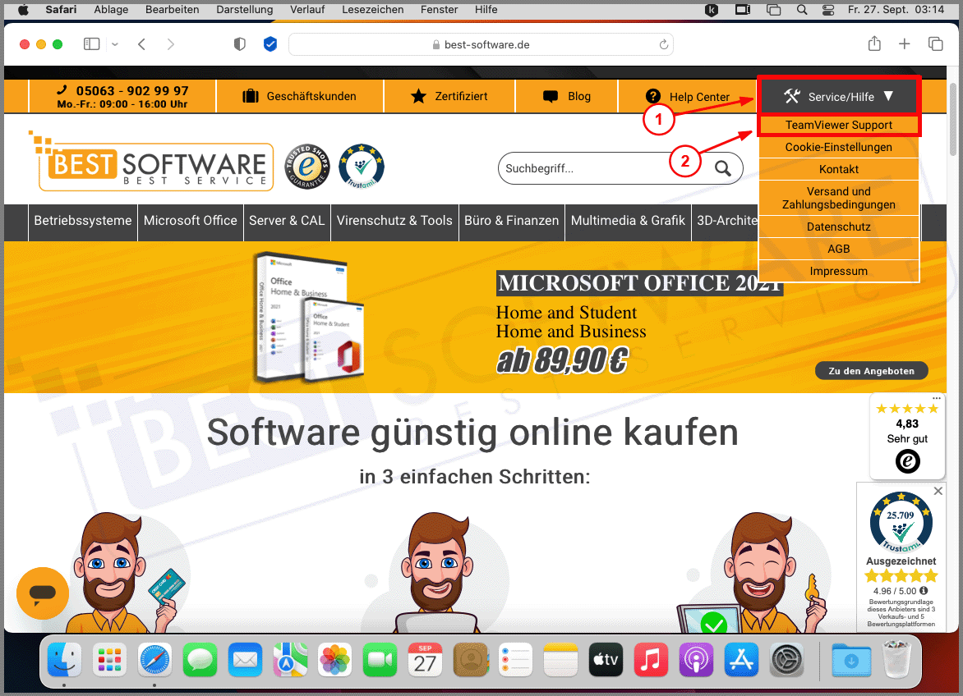The width and height of the screenshot is (963, 696).
Task: Open the site search with the magnifier icon
Action: (723, 167)
